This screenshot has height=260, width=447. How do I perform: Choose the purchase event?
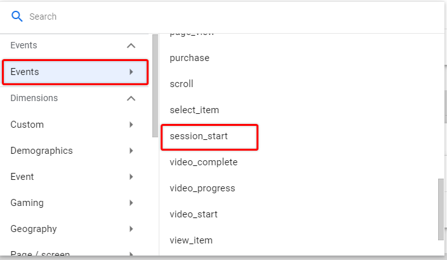(x=190, y=58)
